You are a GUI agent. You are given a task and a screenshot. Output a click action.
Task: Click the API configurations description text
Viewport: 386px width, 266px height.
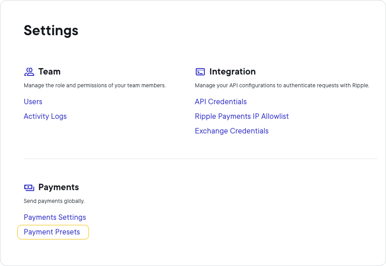(x=282, y=85)
